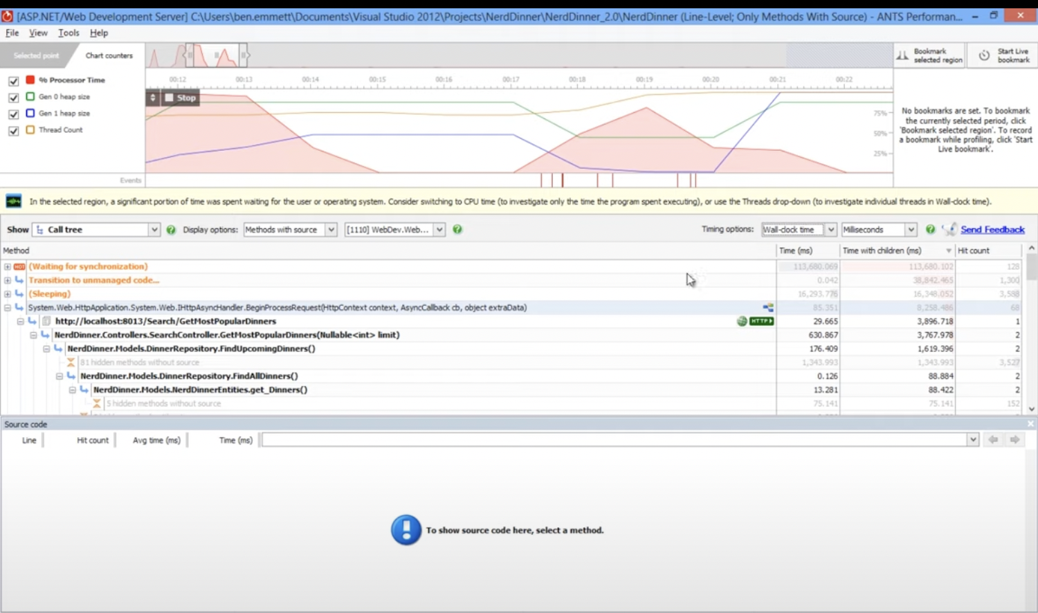The width and height of the screenshot is (1038, 613).
Task: Select the FindUpcomingDinners method row
Action: pyautogui.click(x=190, y=348)
